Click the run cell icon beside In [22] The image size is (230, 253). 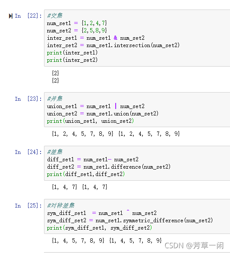(11, 16)
